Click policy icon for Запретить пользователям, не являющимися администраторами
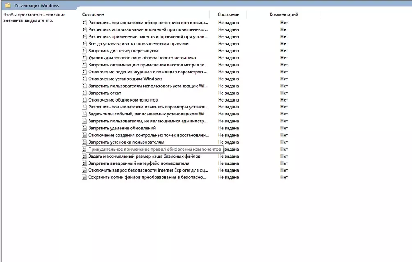Viewport: 412px width, 262px height. [84, 121]
